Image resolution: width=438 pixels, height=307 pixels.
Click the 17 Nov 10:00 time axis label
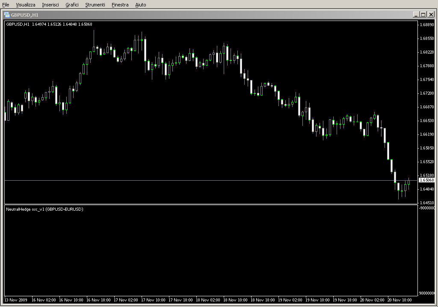click(153, 300)
